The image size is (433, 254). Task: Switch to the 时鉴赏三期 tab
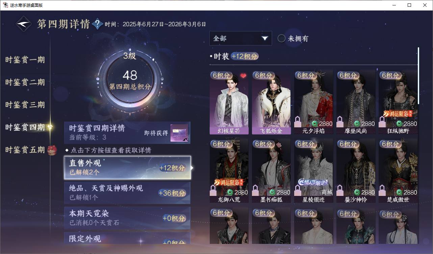tap(25, 105)
